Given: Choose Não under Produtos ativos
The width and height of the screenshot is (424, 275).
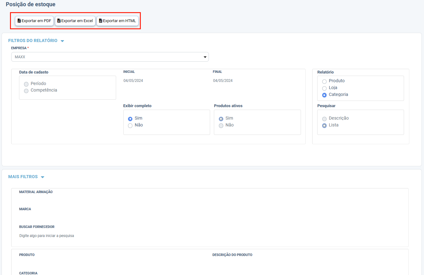Looking at the screenshot, I should 221,126.
